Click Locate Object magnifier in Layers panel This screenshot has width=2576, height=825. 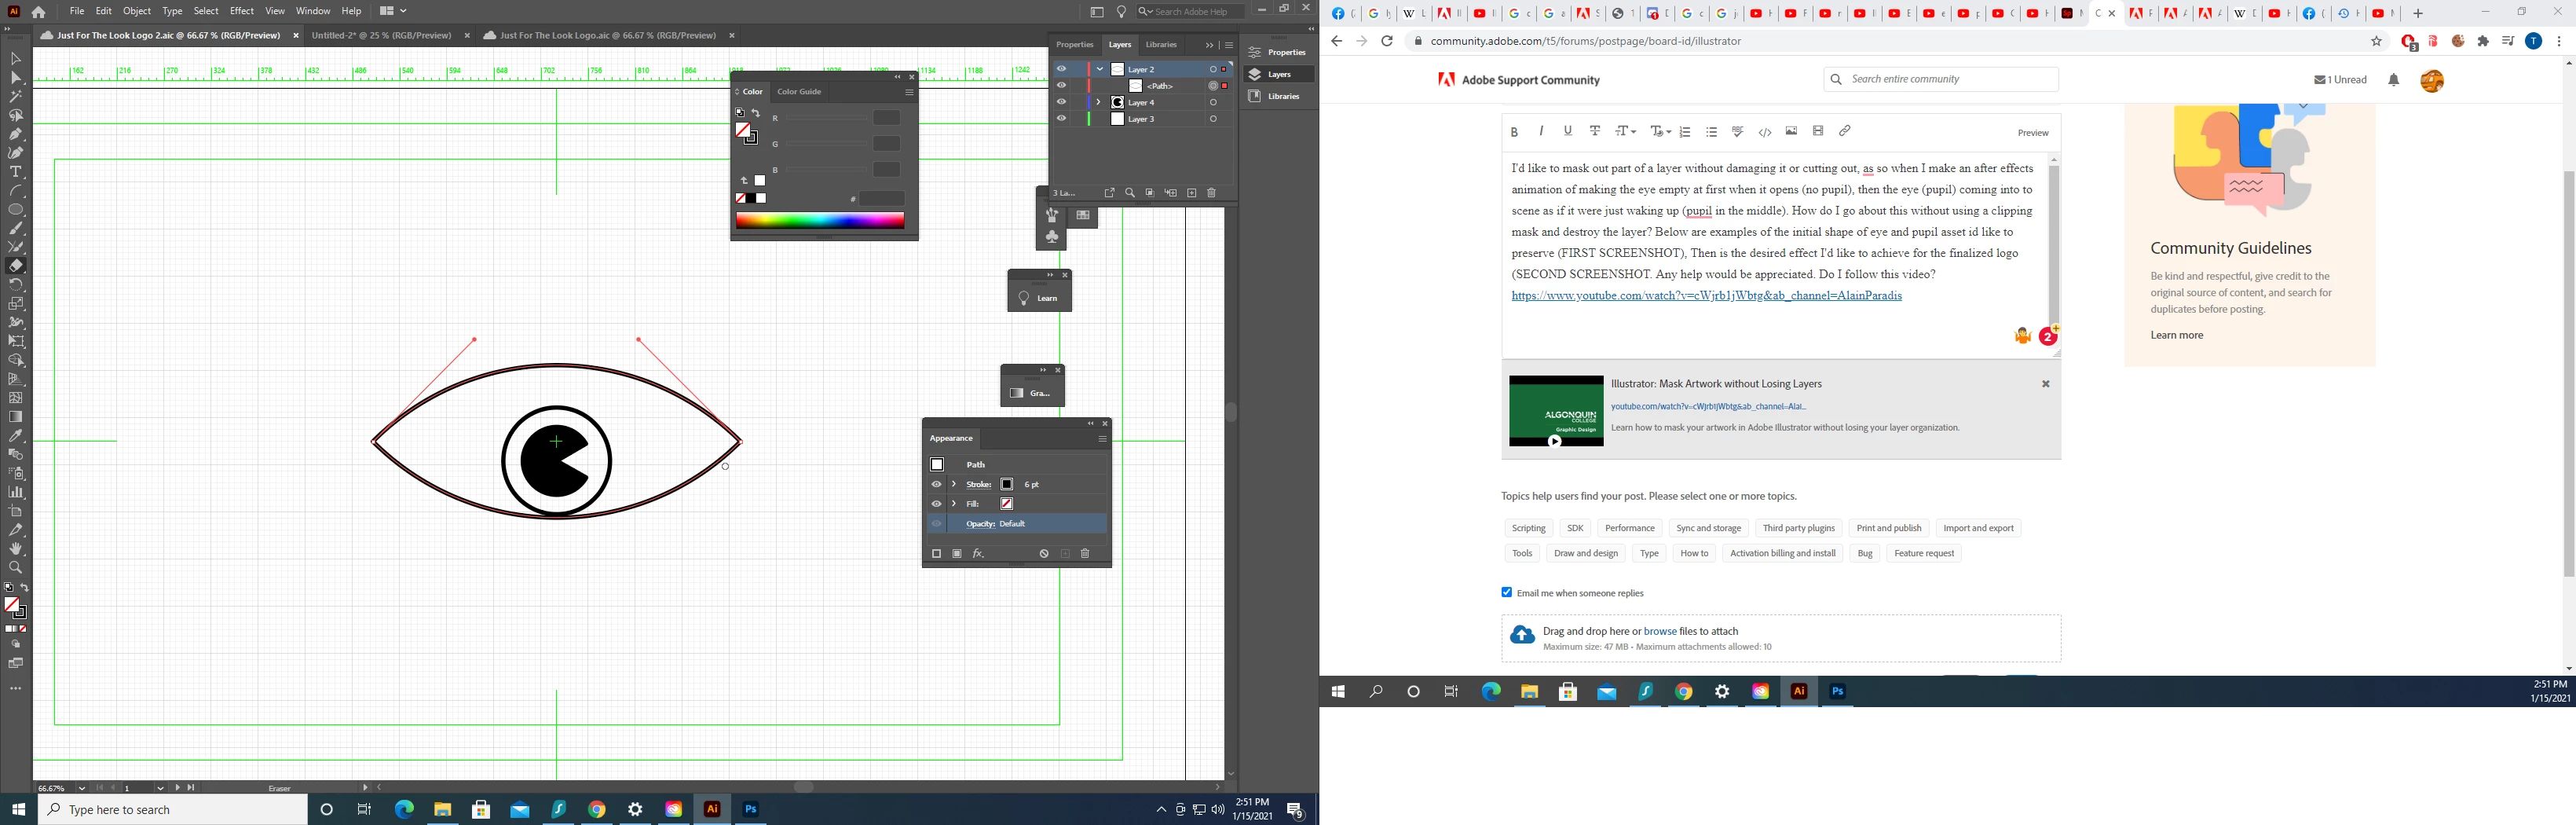tap(1130, 193)
